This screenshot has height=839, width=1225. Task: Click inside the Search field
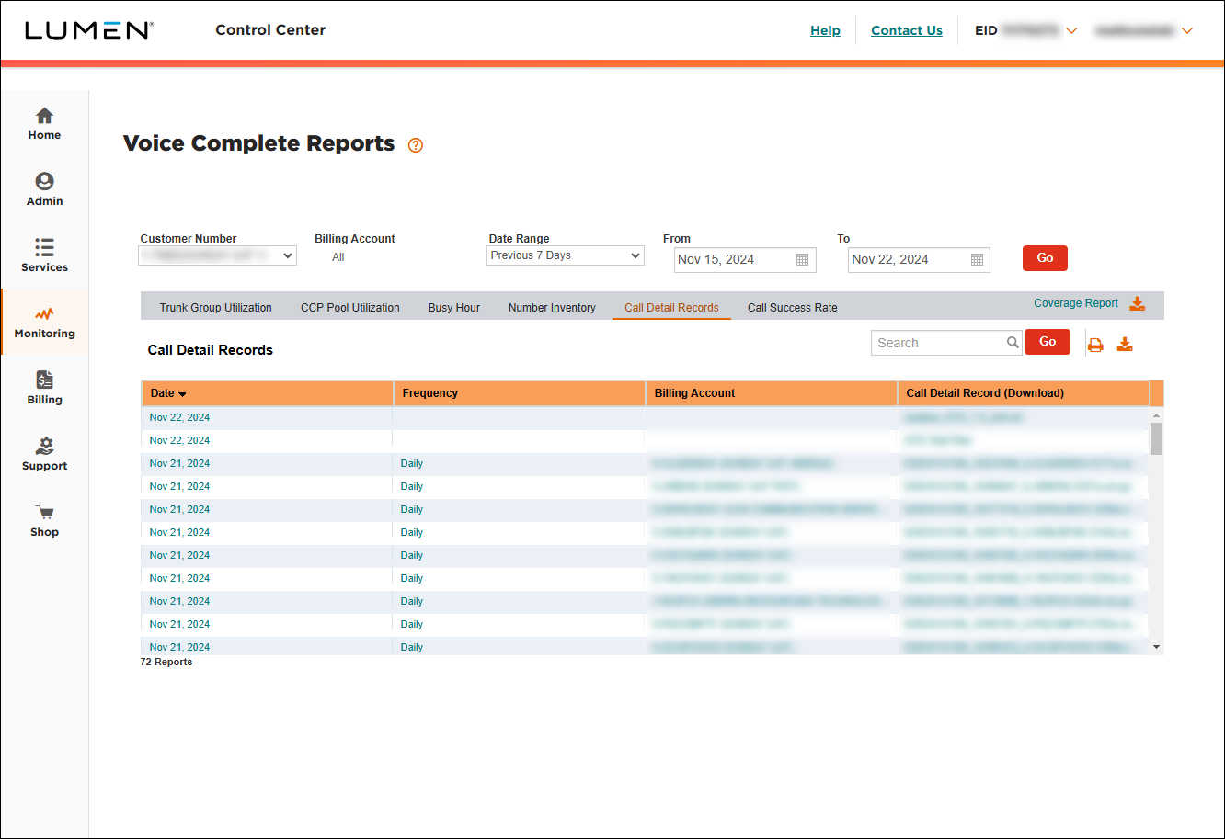click(x=938, y=342)
